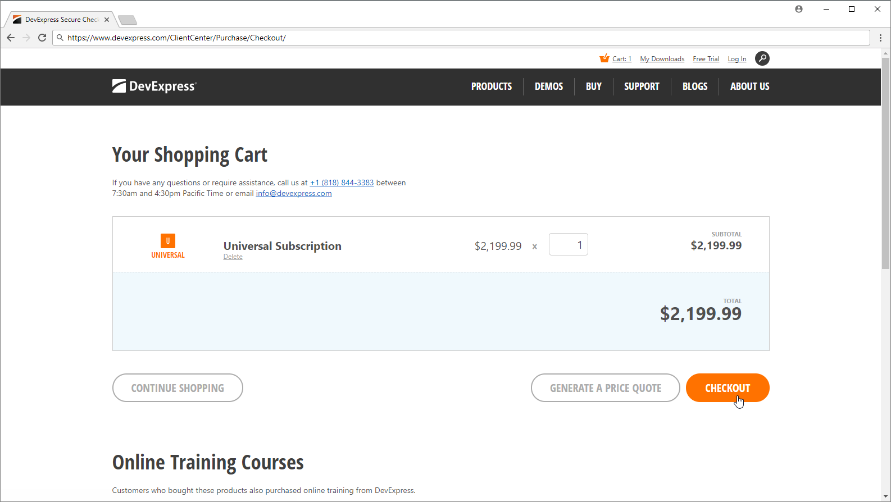891x502 pixels.
Task: Click the DevExpress logo
Action: point(154,86)
